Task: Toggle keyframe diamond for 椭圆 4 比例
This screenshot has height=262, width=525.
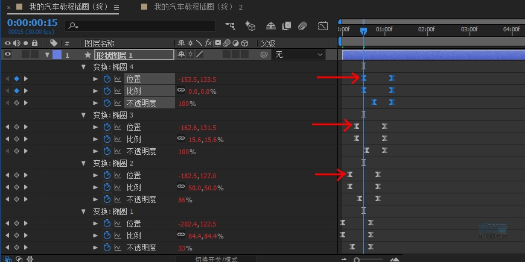Action: pos(16,91)
